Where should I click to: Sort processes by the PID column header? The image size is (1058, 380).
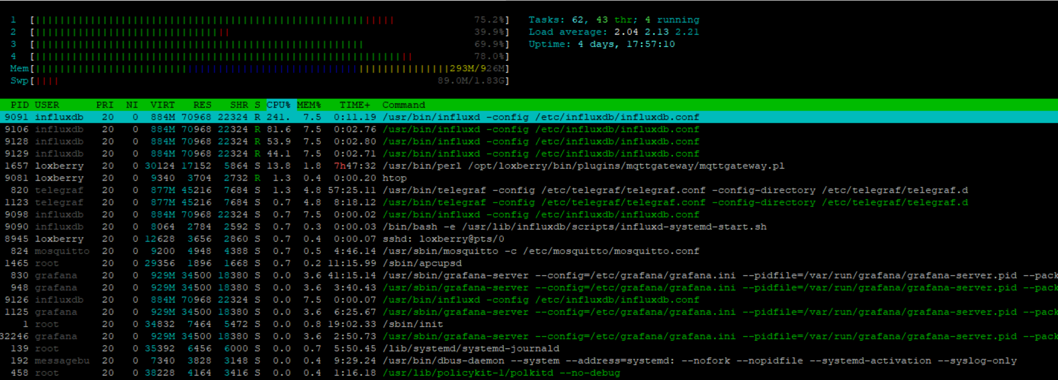[x=19, y=105]
